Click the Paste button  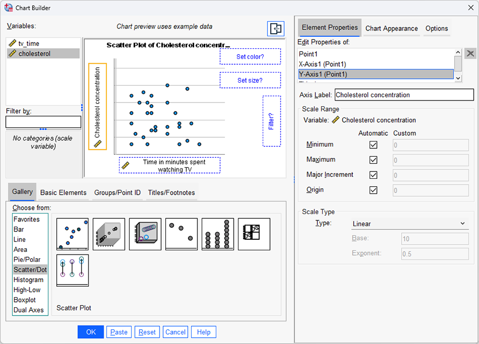[119, 332]
